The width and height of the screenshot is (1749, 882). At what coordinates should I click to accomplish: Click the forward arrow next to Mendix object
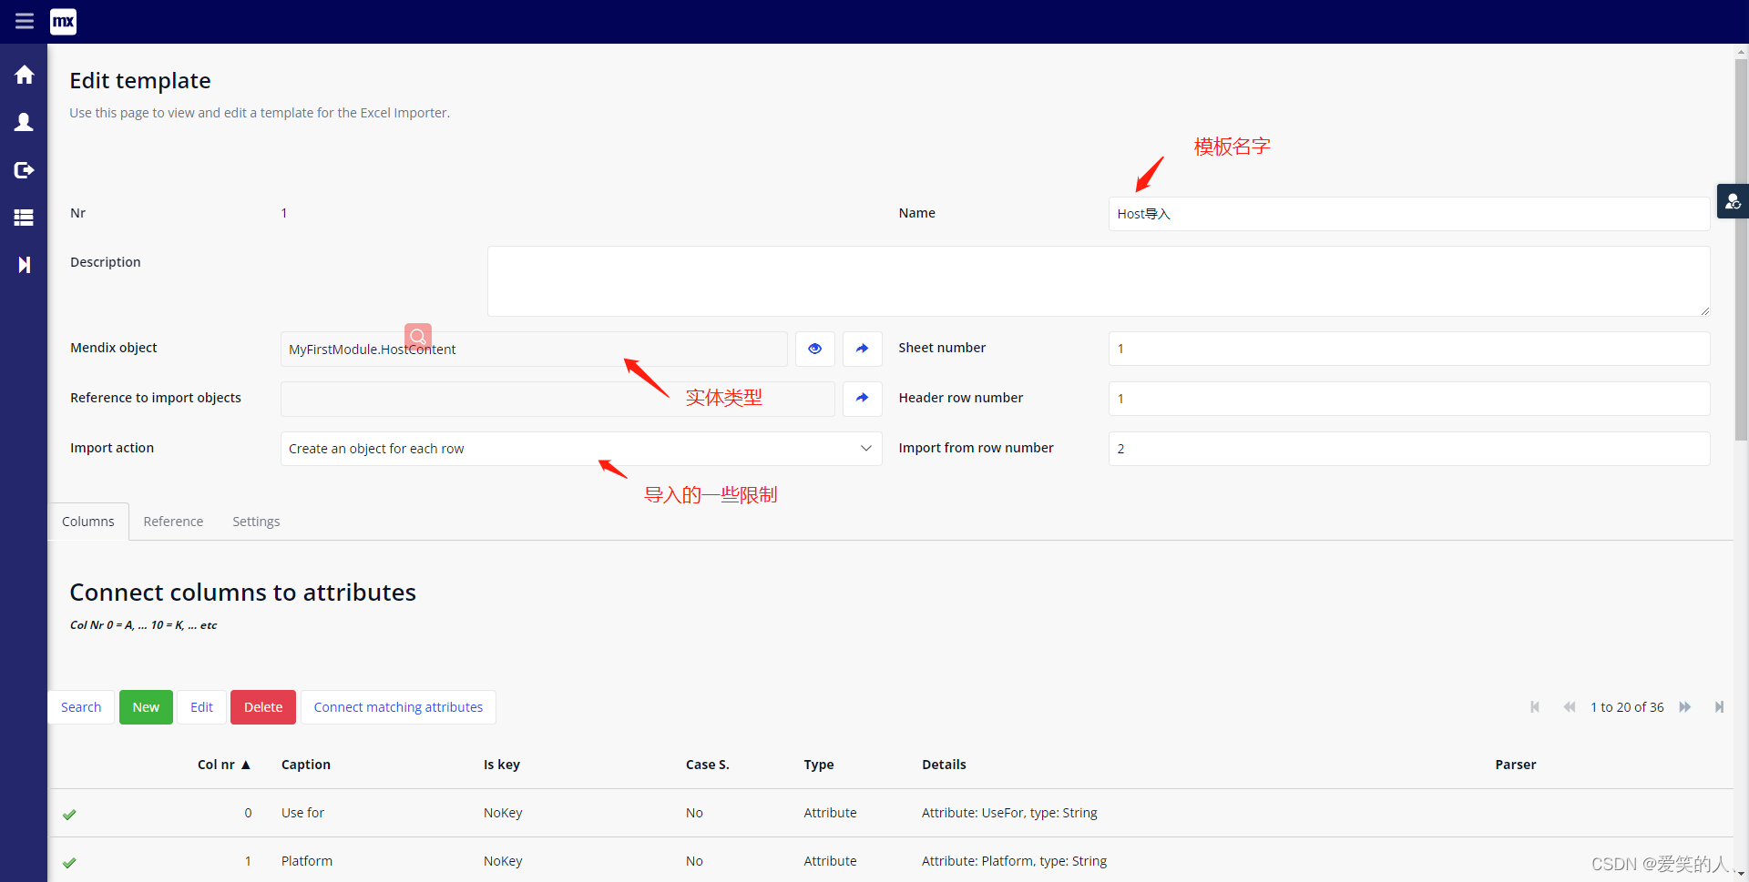click(x=862, y=349)
